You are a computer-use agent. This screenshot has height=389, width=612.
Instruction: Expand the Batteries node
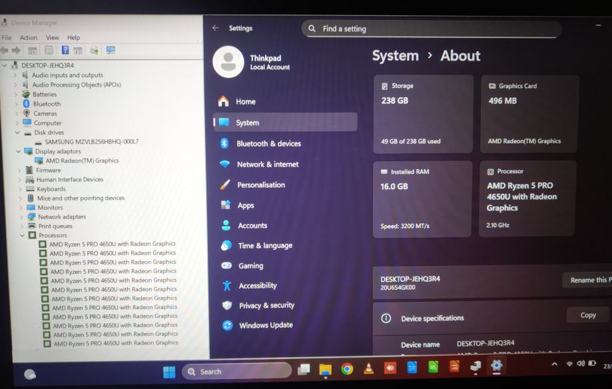click(x=15, y=94)
